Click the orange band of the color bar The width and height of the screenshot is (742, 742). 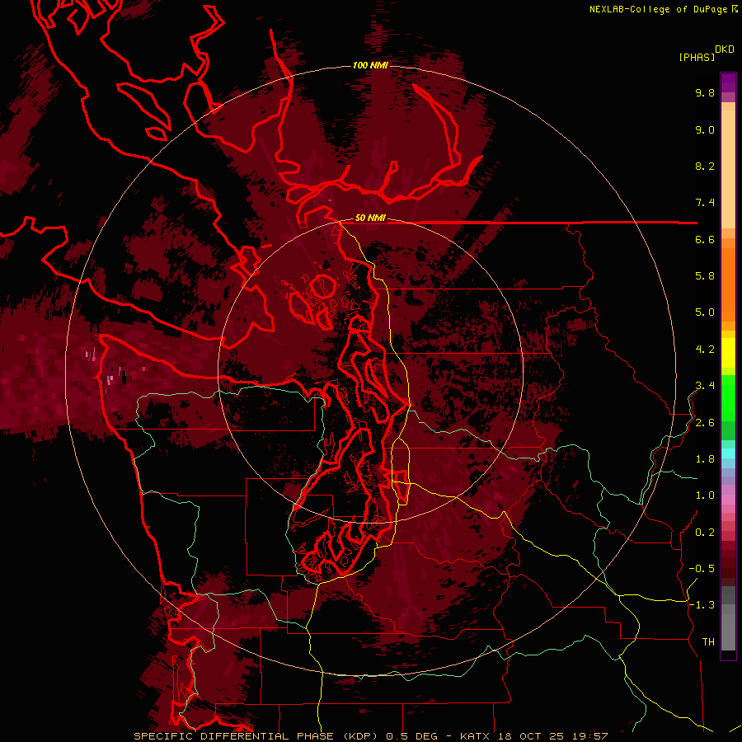point(728,284)
